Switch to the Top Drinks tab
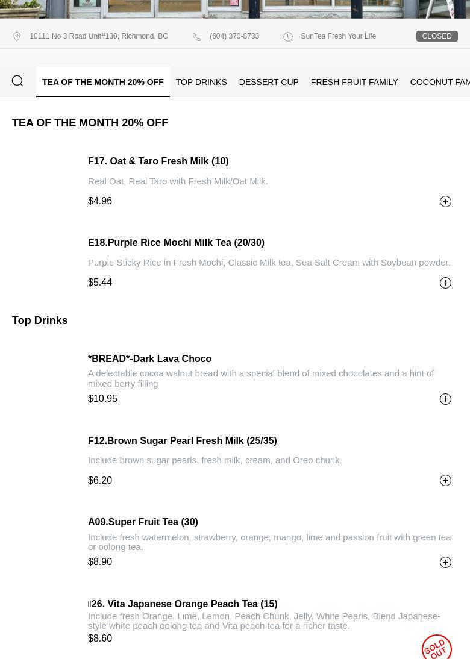The image size is (470, 659). (201, 82)
